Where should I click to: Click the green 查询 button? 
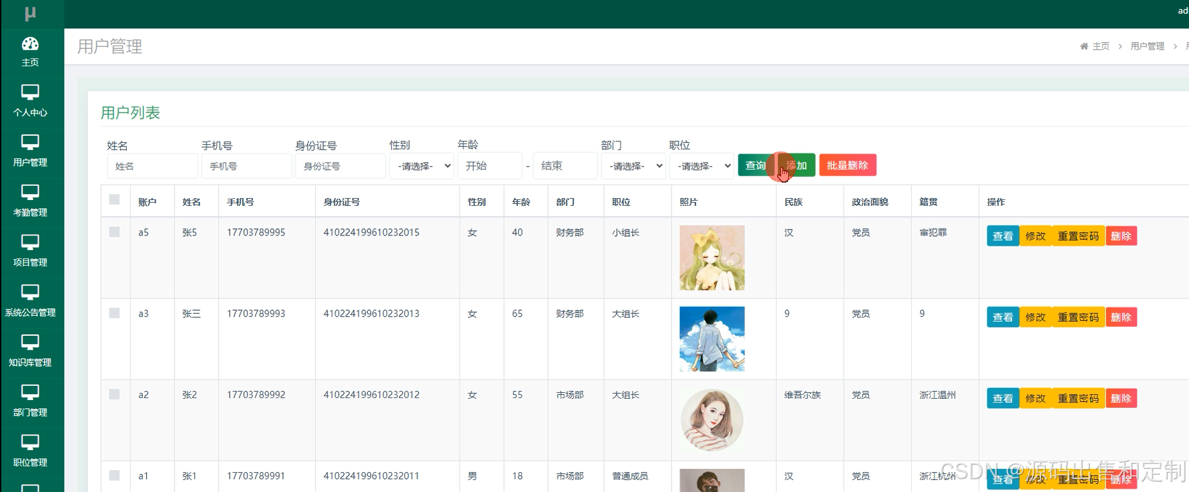(x=755, y=165)
